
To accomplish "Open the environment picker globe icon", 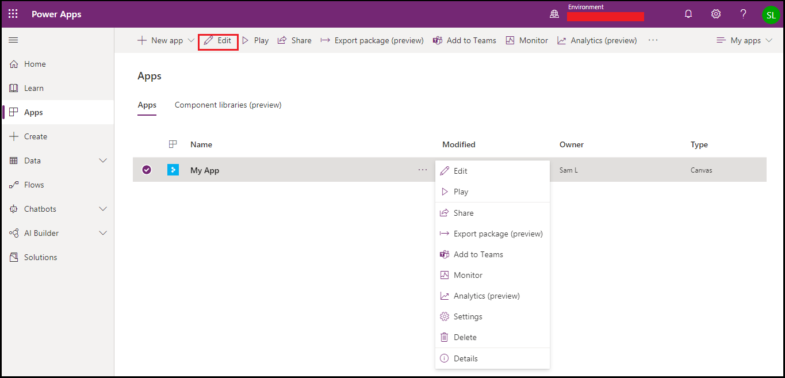I will [x=554, y=14].
